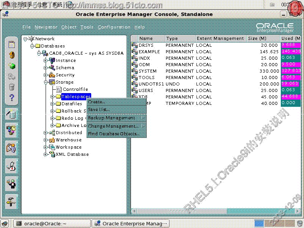Click the XML Database node icon

pos(52,154)
